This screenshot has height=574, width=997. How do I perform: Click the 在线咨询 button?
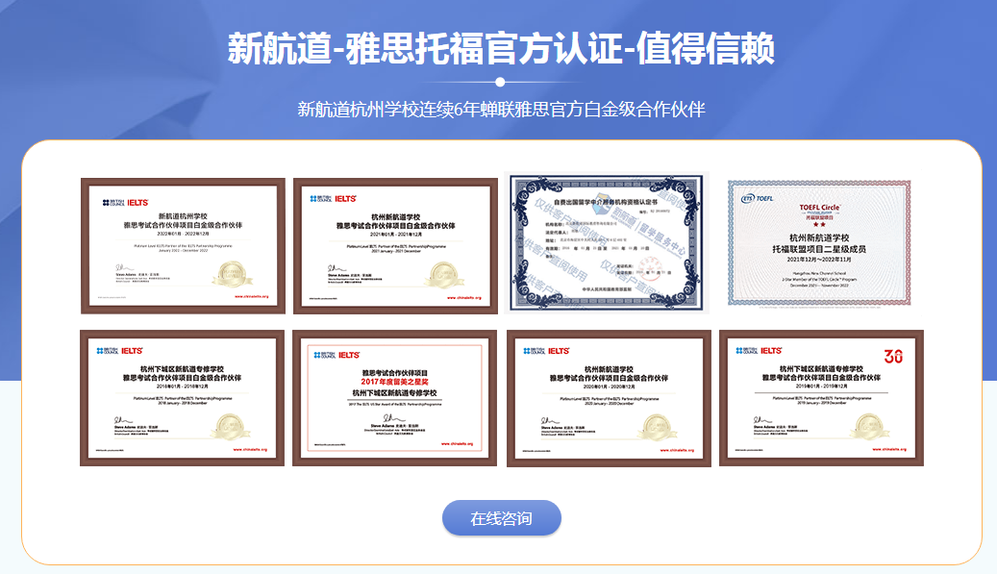coord(502,518)
